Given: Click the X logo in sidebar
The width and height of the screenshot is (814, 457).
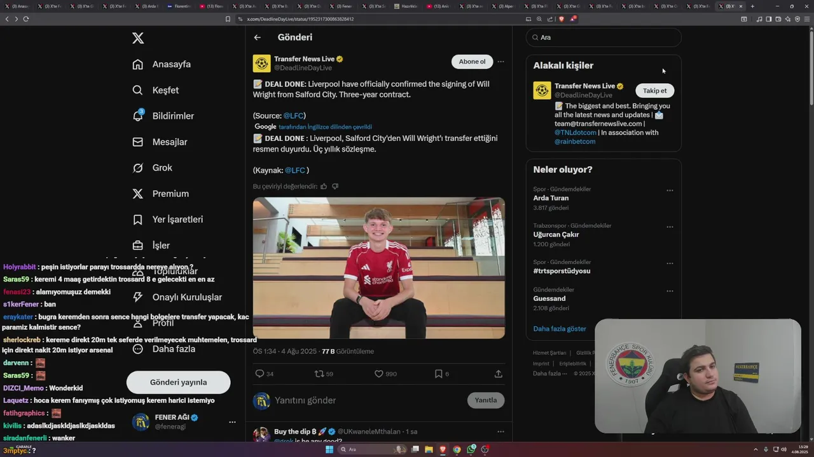Looking at the screenshot, I should click(x=138, y=38).
